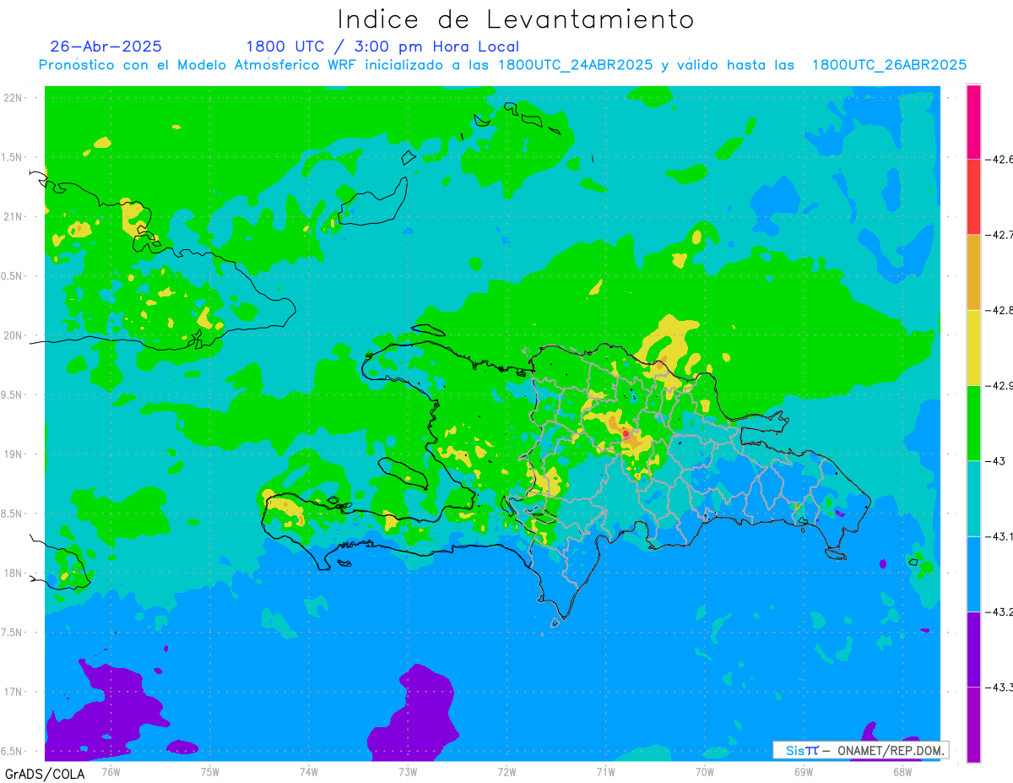Click the 'ONAMET/REP.DOM.' attribution label
Image resolution: width=1013 pixels, height=783 pixels.
pyautogui.click(x=891, y=750)
